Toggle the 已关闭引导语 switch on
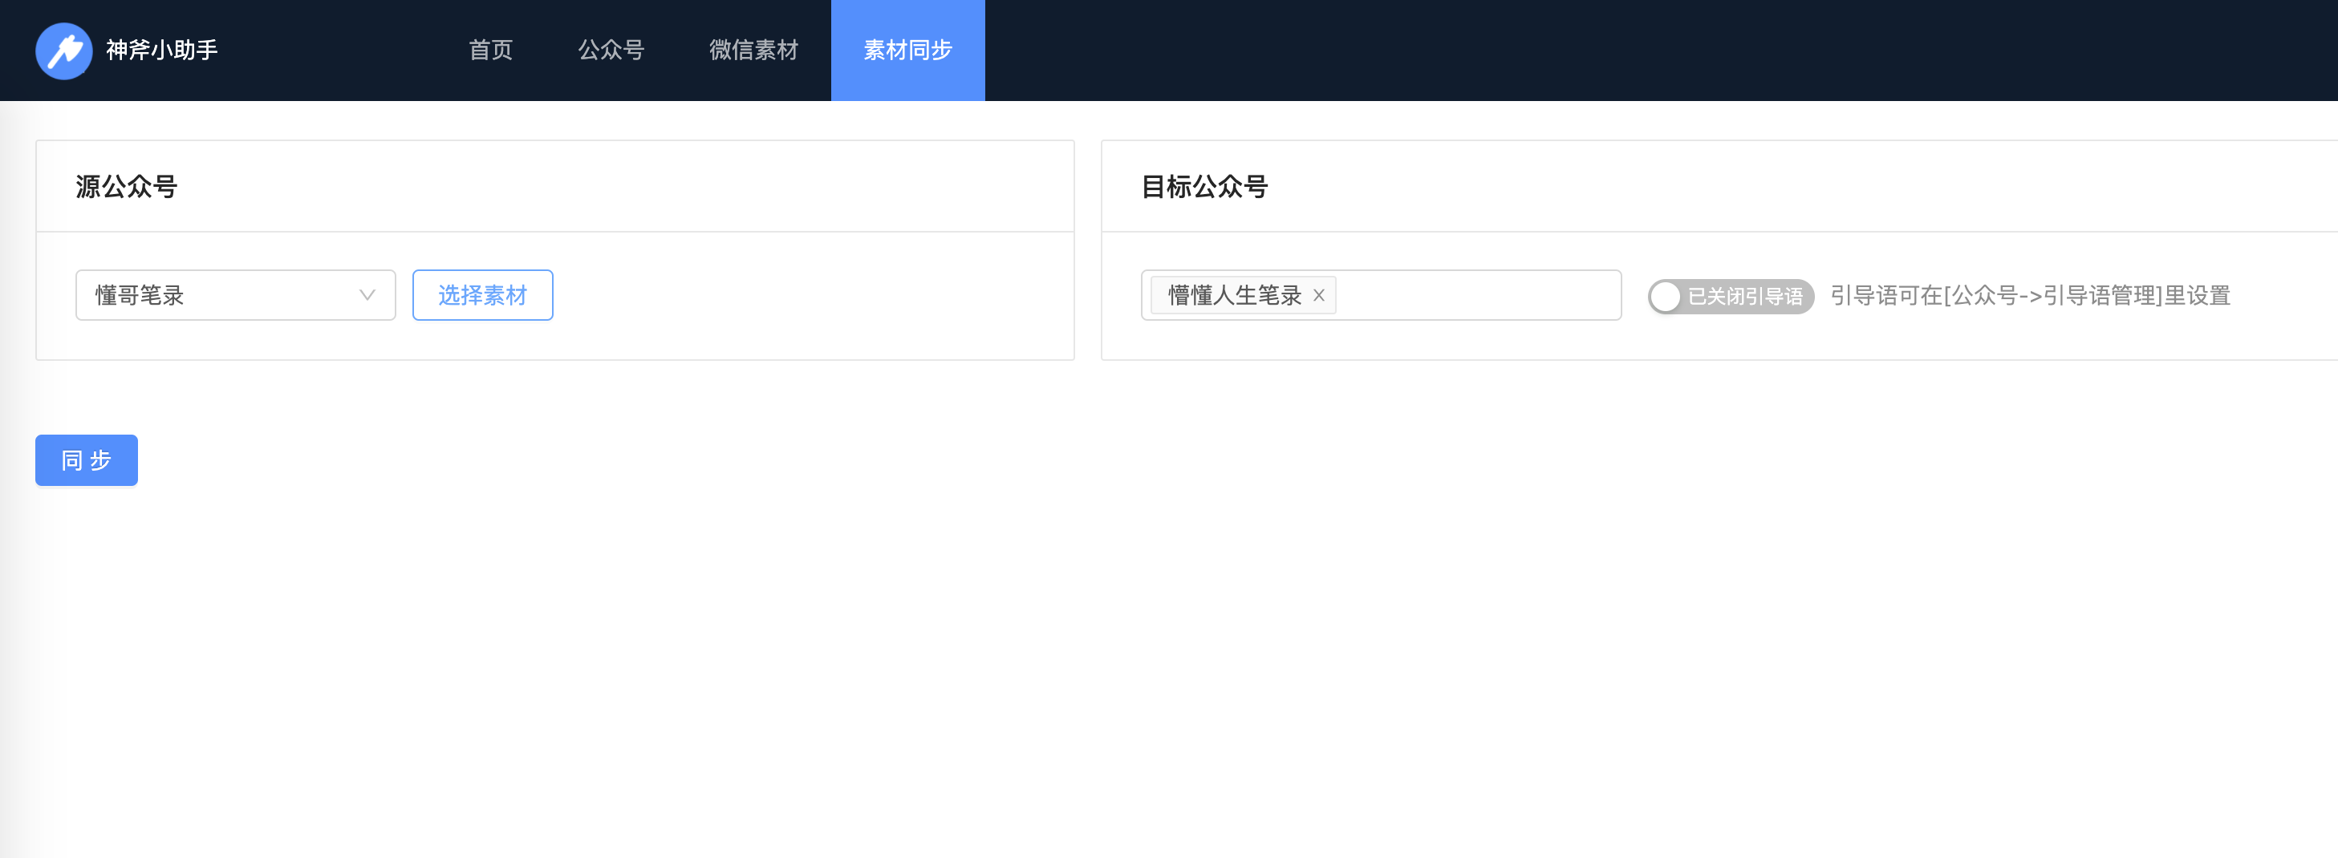This screenshot has width=2338, height=858. 1731,296
